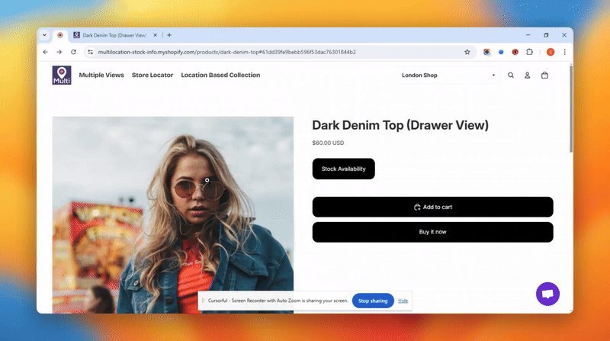Click the first colorful extension icon
The image size is (610, 341).
point(486,52)
